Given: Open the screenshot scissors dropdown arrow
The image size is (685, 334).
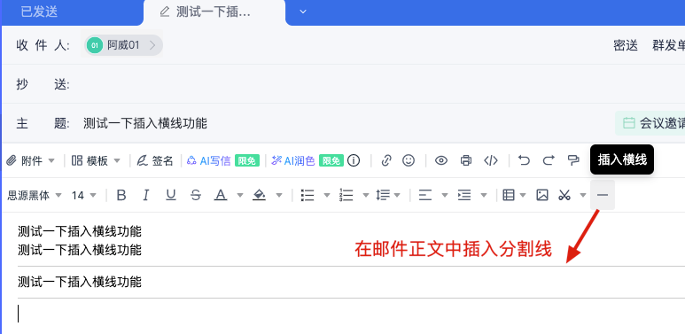Looking at the screenshot, I should coord(583,195).
